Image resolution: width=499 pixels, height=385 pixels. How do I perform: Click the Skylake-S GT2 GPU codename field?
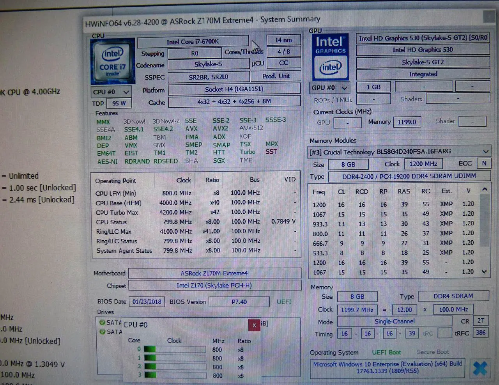423,62
